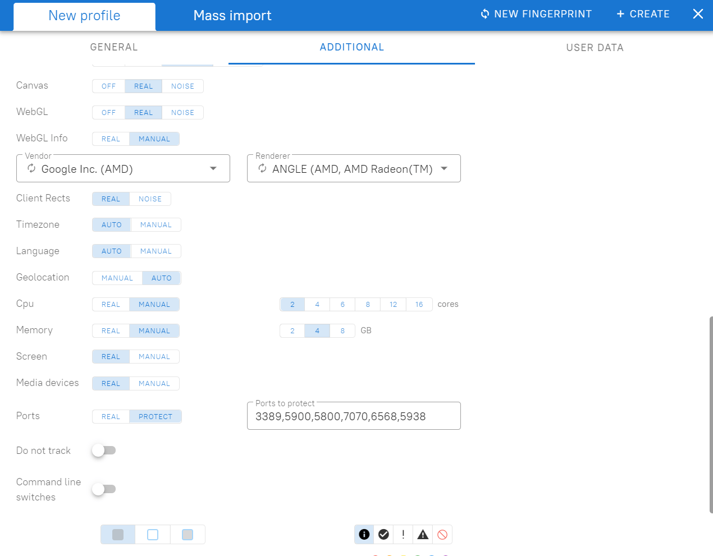Open the Renderer dropdown

(x=354, y=168)
